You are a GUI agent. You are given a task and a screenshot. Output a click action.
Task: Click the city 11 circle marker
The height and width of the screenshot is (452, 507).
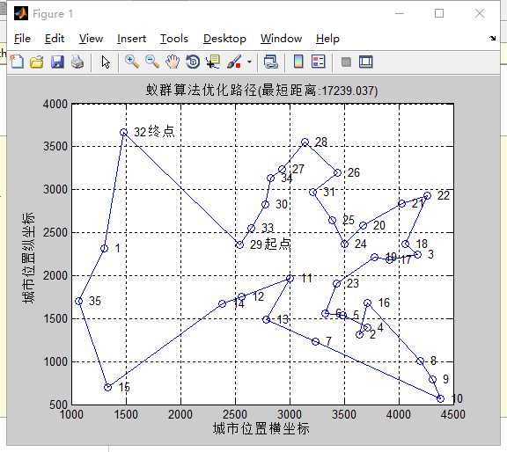coord(290,279)
